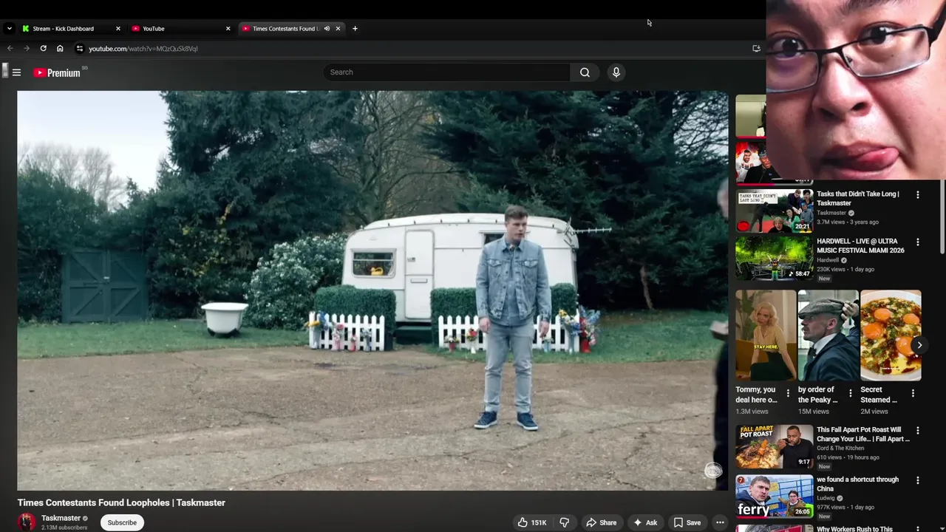Share the video
The image size is (946, 532).
click(601, 522)
